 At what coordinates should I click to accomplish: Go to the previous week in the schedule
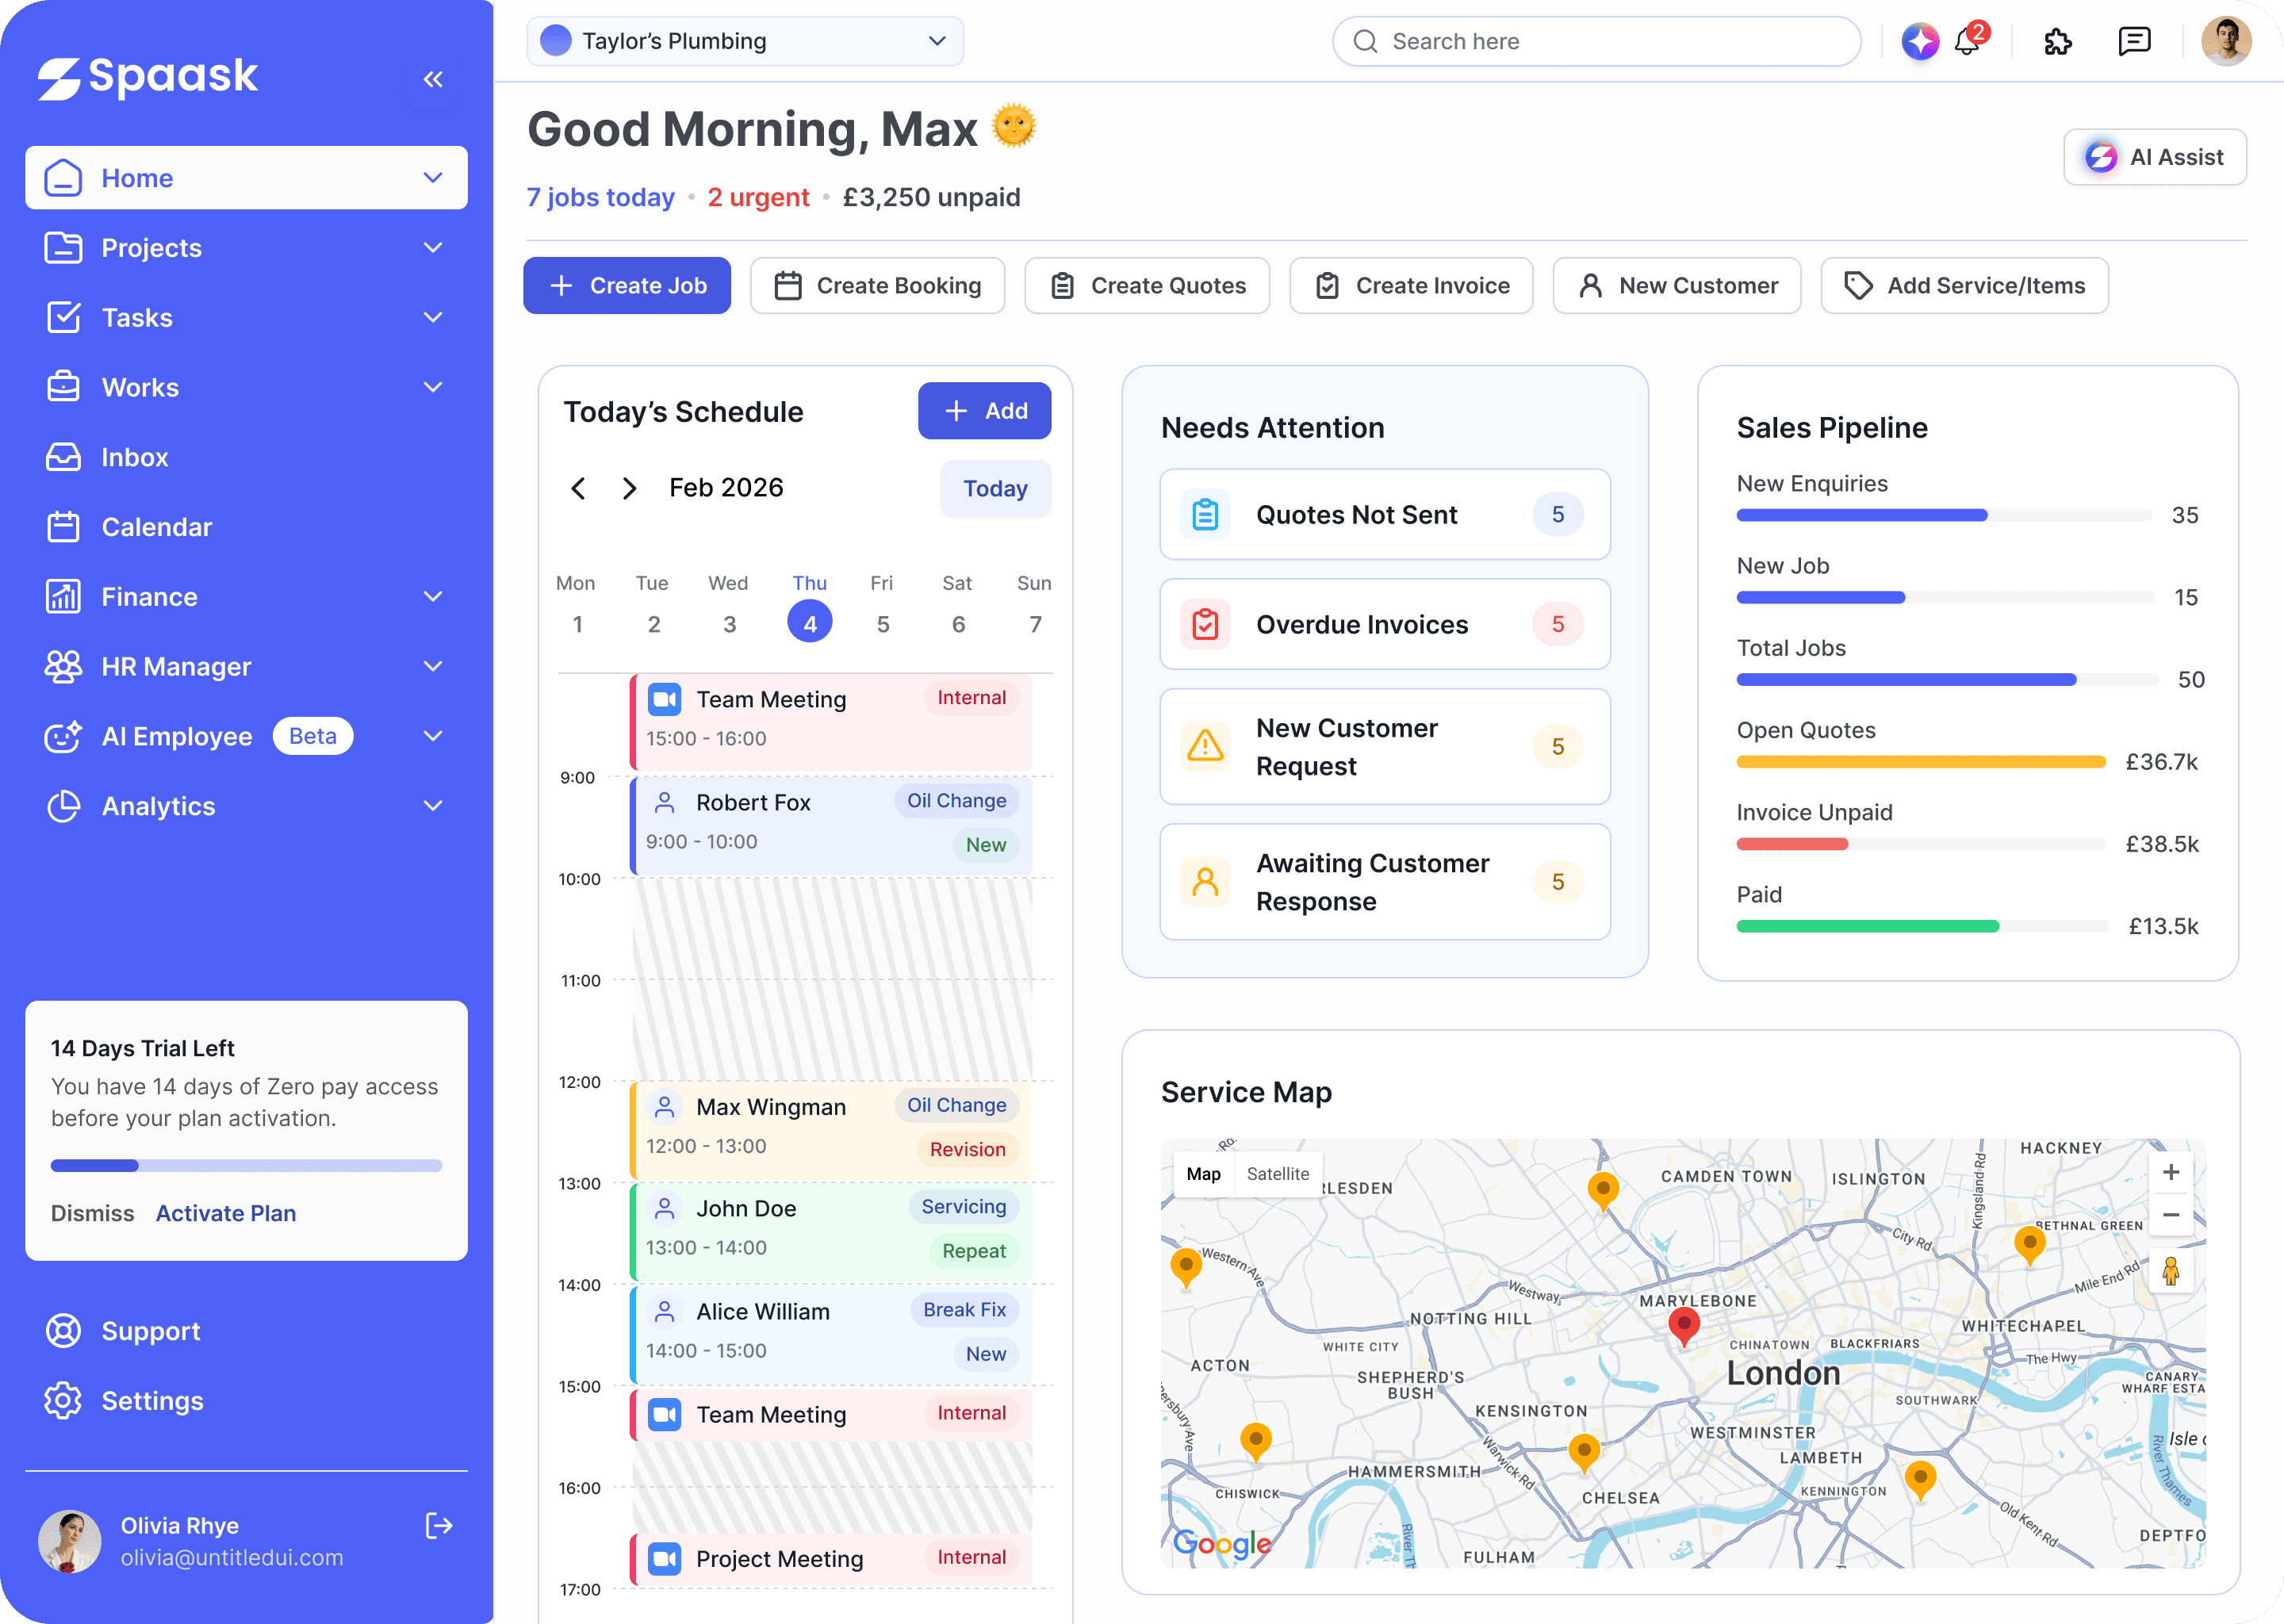(578, 488)
